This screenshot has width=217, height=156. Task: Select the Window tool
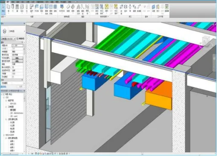click(x=17, y=8)
